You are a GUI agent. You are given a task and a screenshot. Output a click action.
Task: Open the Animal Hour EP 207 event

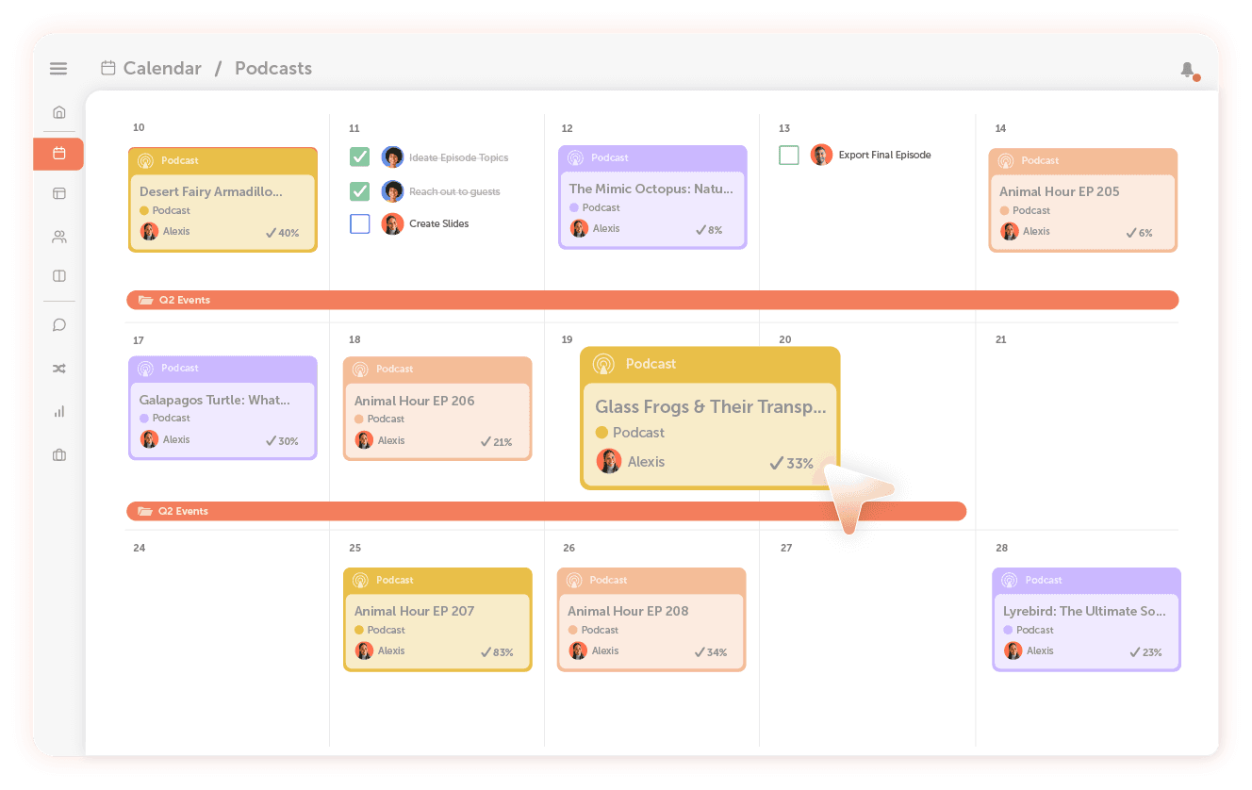coord(437,619)
